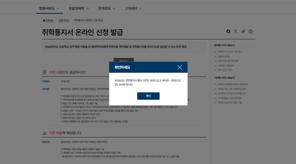This screenshot has width=296, height=164.
Task: Click the 지원내용 label
Action: (46, 89)
